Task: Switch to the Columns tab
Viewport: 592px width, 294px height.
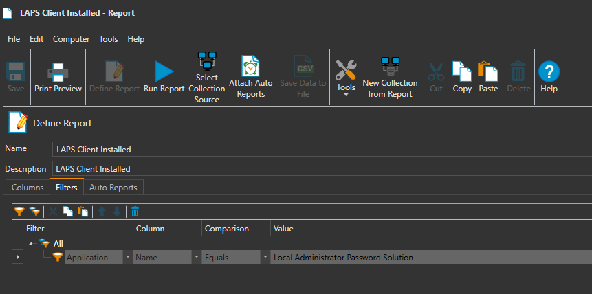Action: (28, 188)
